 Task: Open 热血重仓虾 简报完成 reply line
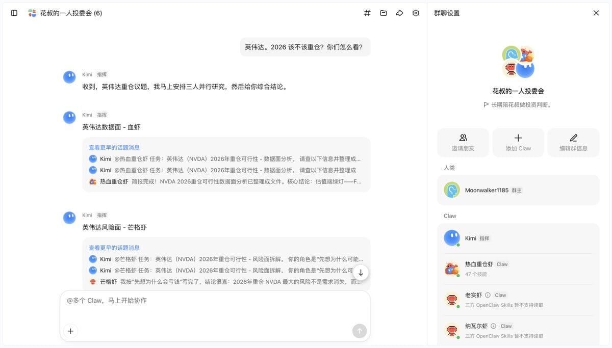pos(226,181)
